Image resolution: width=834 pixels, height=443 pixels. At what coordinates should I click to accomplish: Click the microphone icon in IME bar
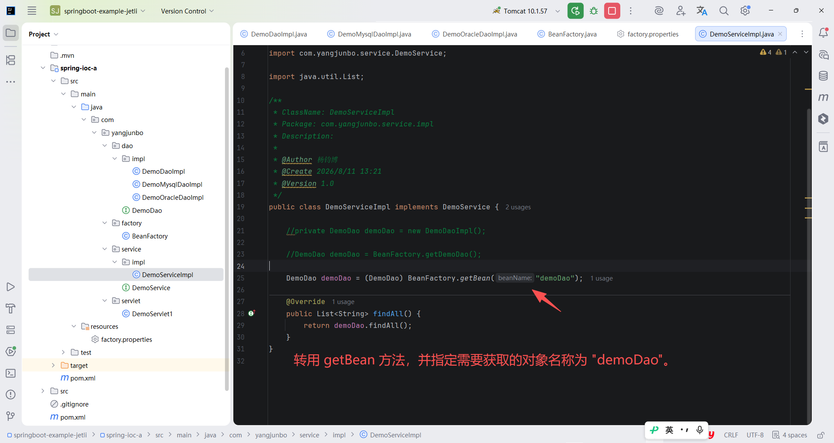tap(699, 430)
